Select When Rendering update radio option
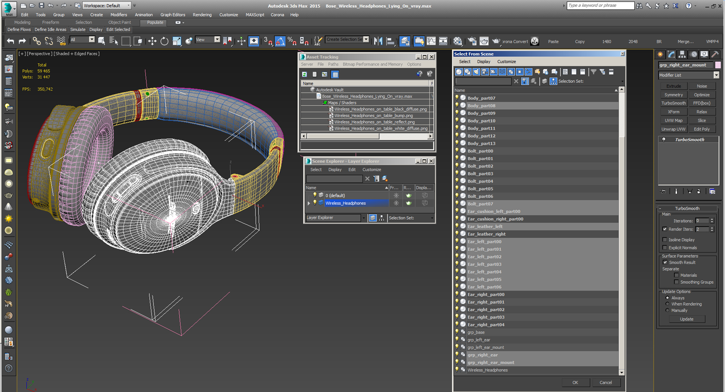The image size is (725, 392). tap(667, 304)
